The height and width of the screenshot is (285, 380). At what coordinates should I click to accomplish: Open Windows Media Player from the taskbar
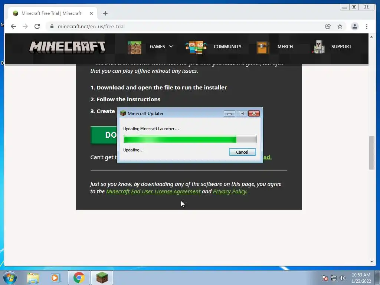click(56, 278)
